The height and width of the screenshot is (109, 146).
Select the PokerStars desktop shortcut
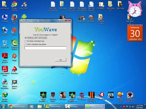tap(14, 70)
